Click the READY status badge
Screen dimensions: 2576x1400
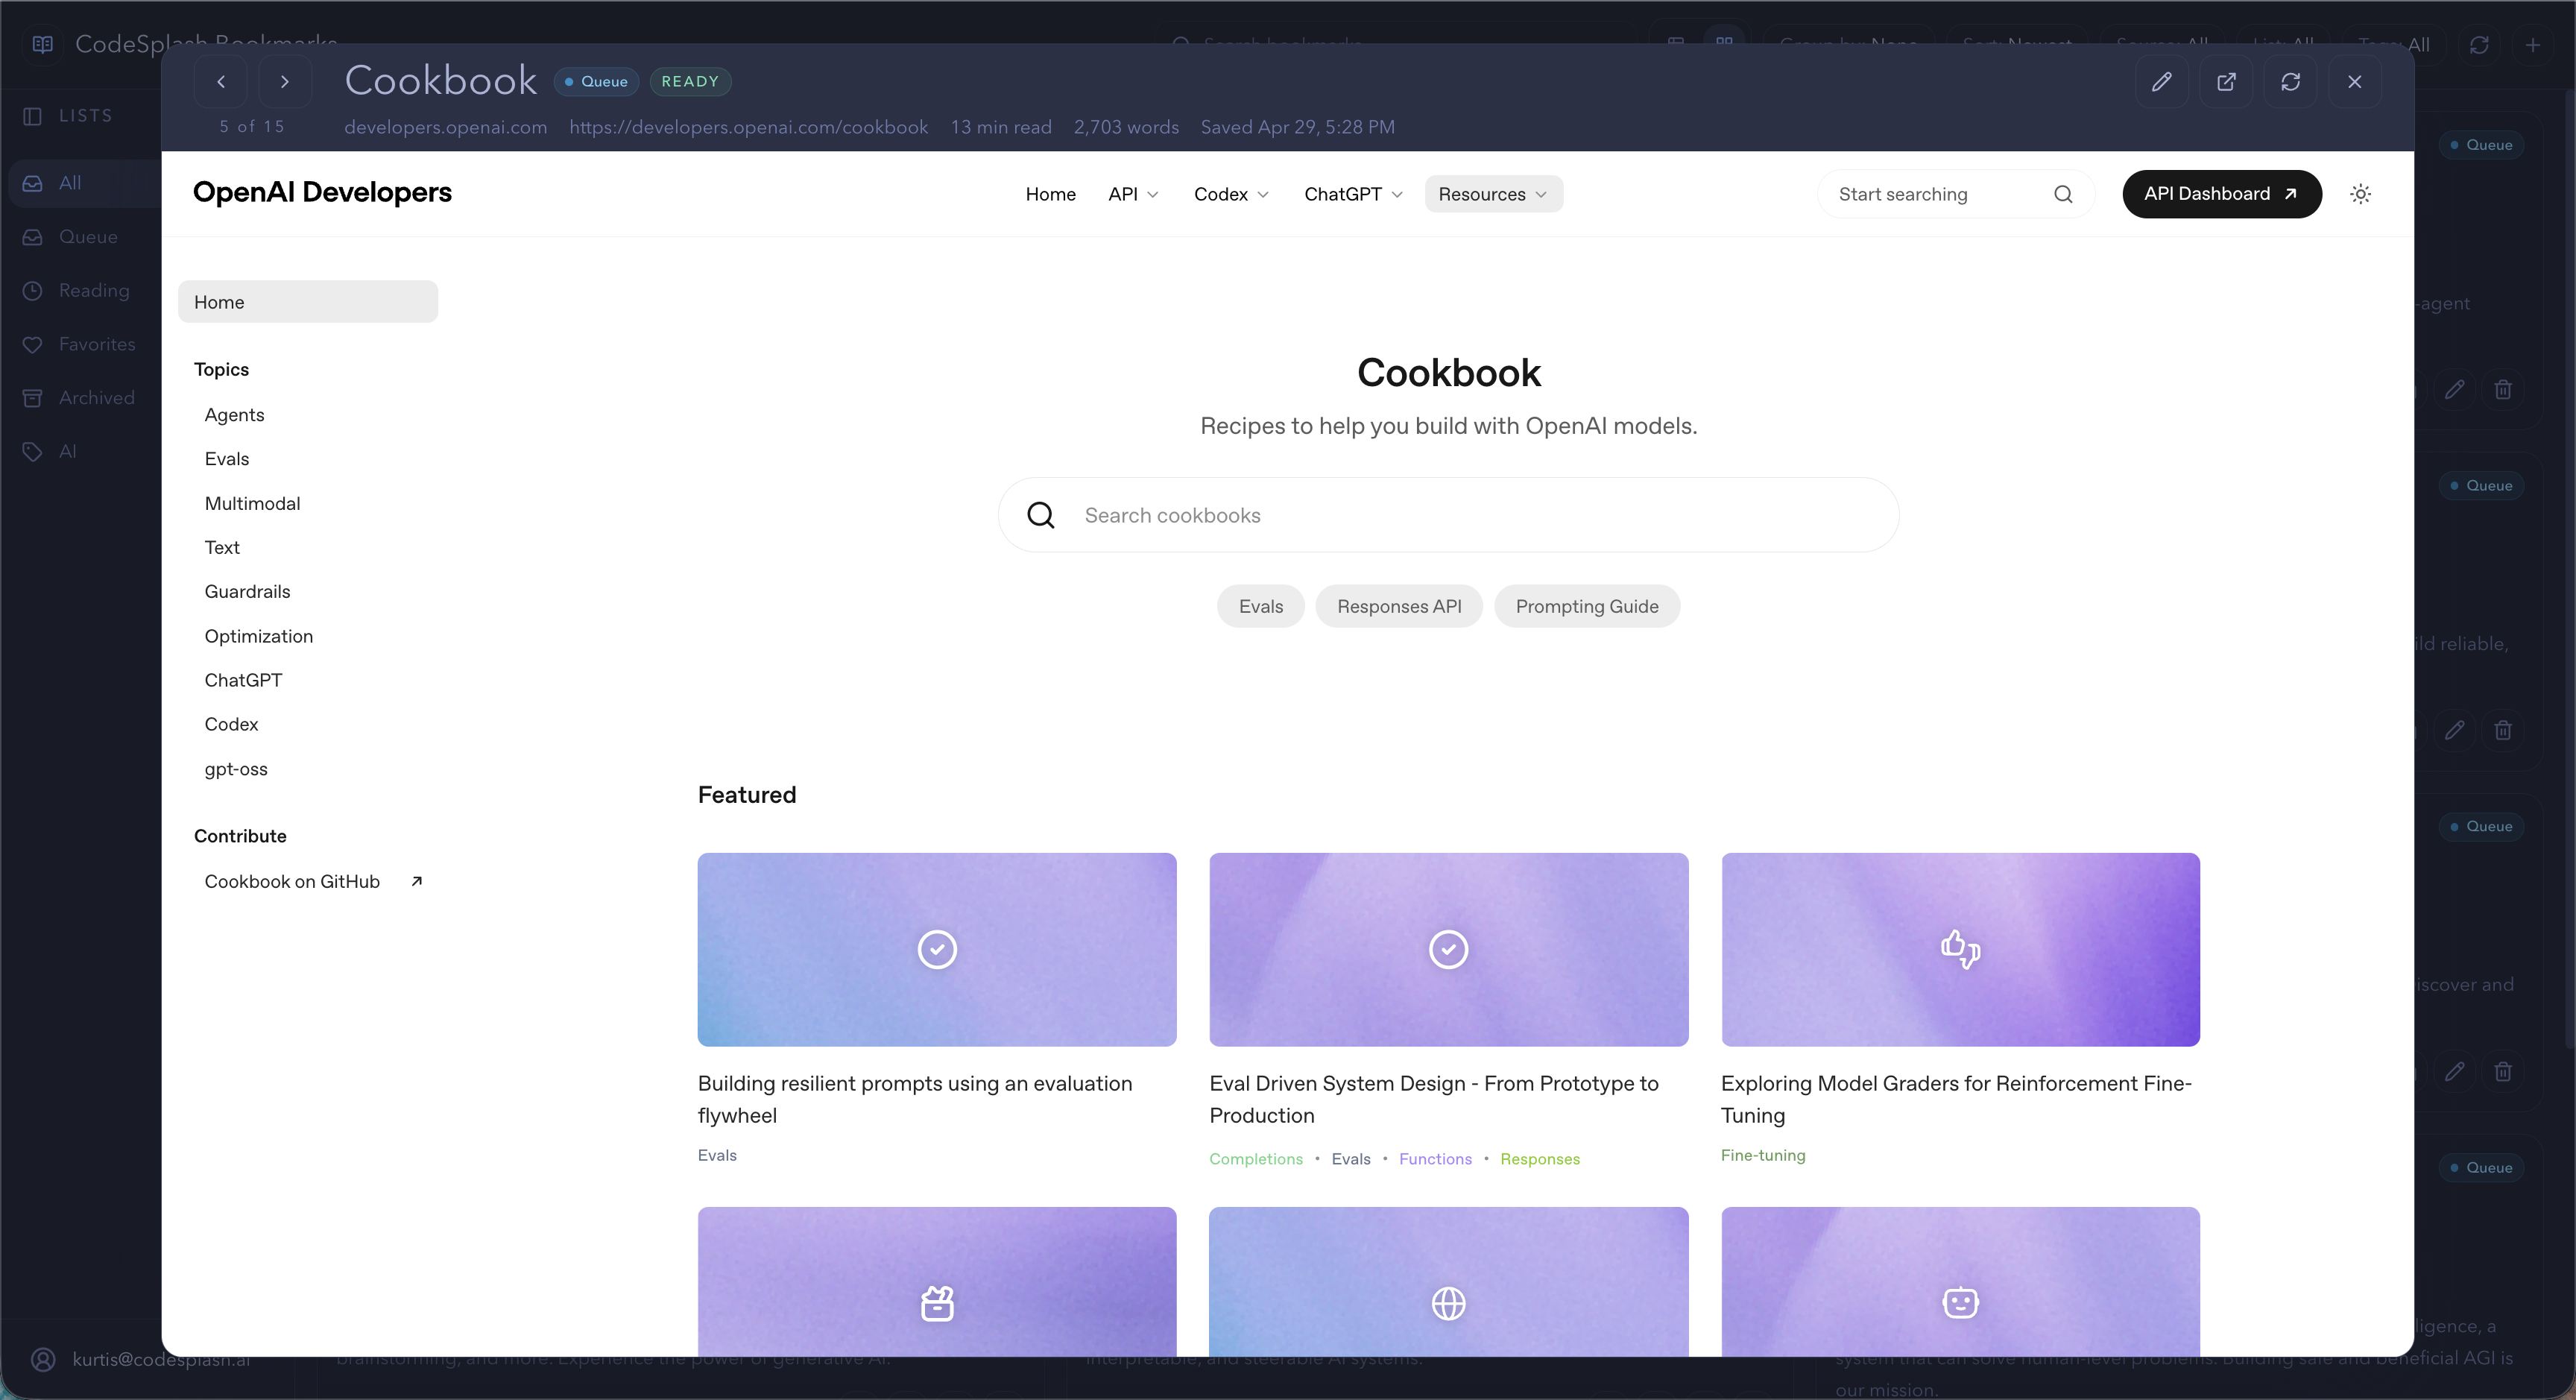[x=690, y=82]
